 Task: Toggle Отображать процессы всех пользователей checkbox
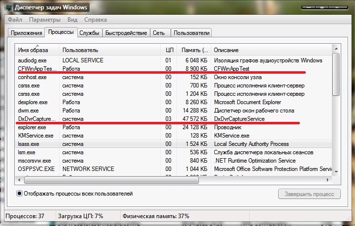tap(20, 194)
